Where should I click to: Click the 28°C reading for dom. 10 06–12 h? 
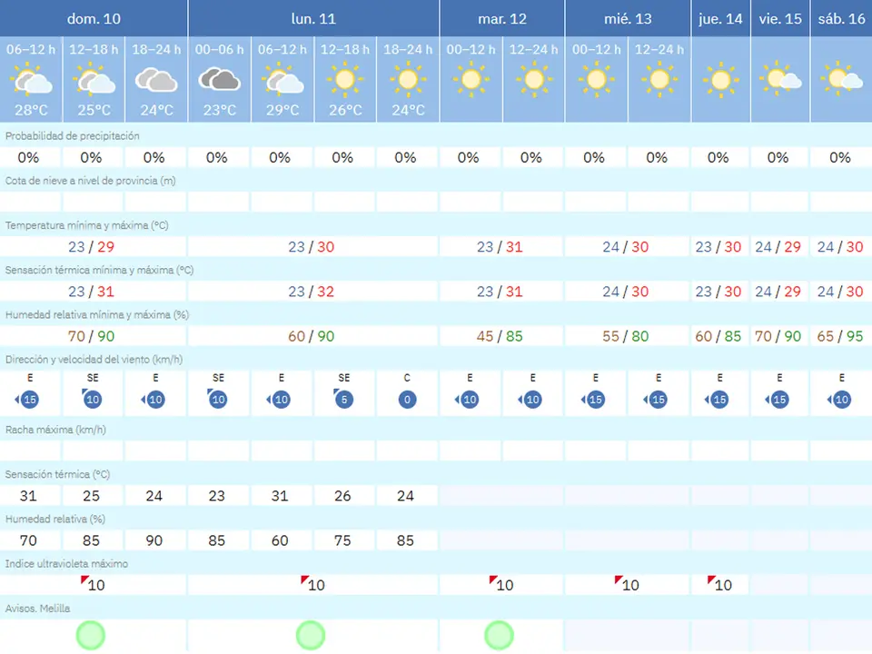pos(31,110)
